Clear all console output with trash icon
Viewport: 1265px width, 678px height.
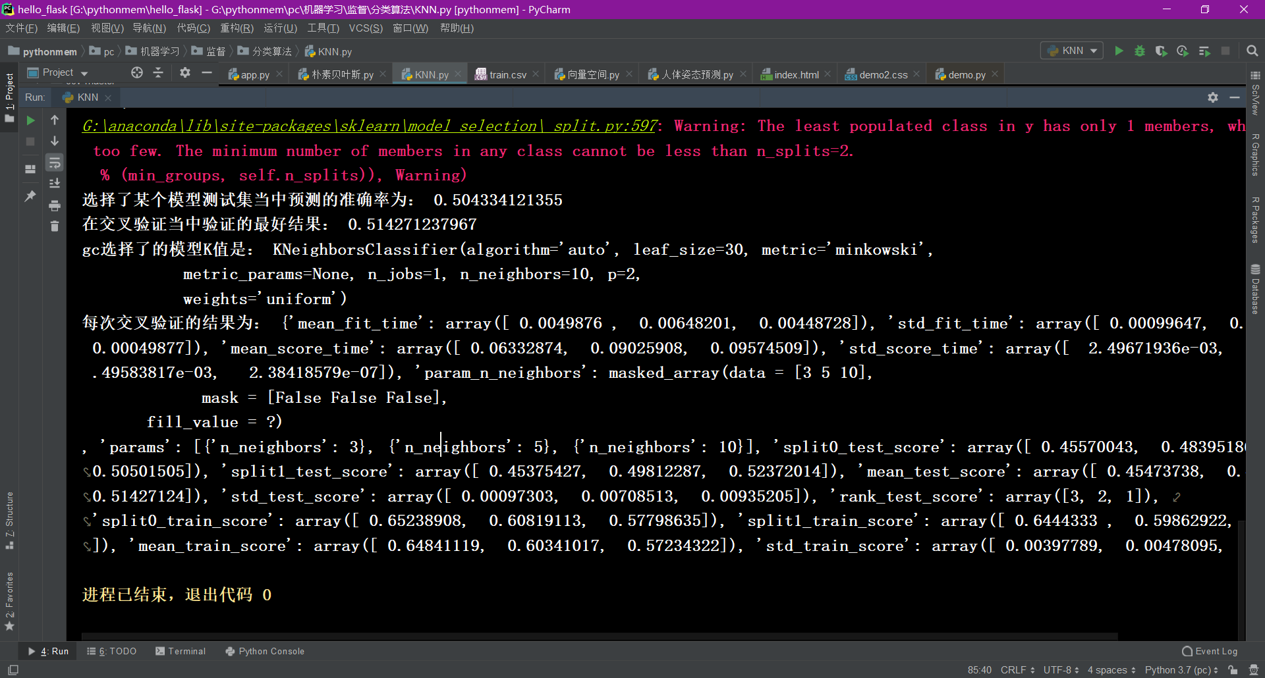pyautogui.click(x=55, y=226)
